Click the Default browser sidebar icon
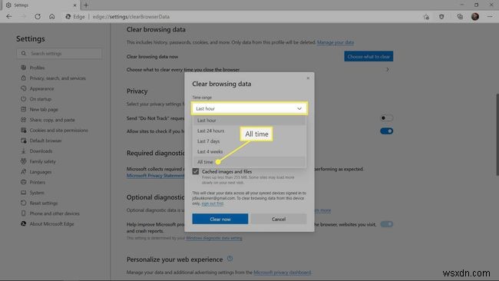 coord(24,140)
